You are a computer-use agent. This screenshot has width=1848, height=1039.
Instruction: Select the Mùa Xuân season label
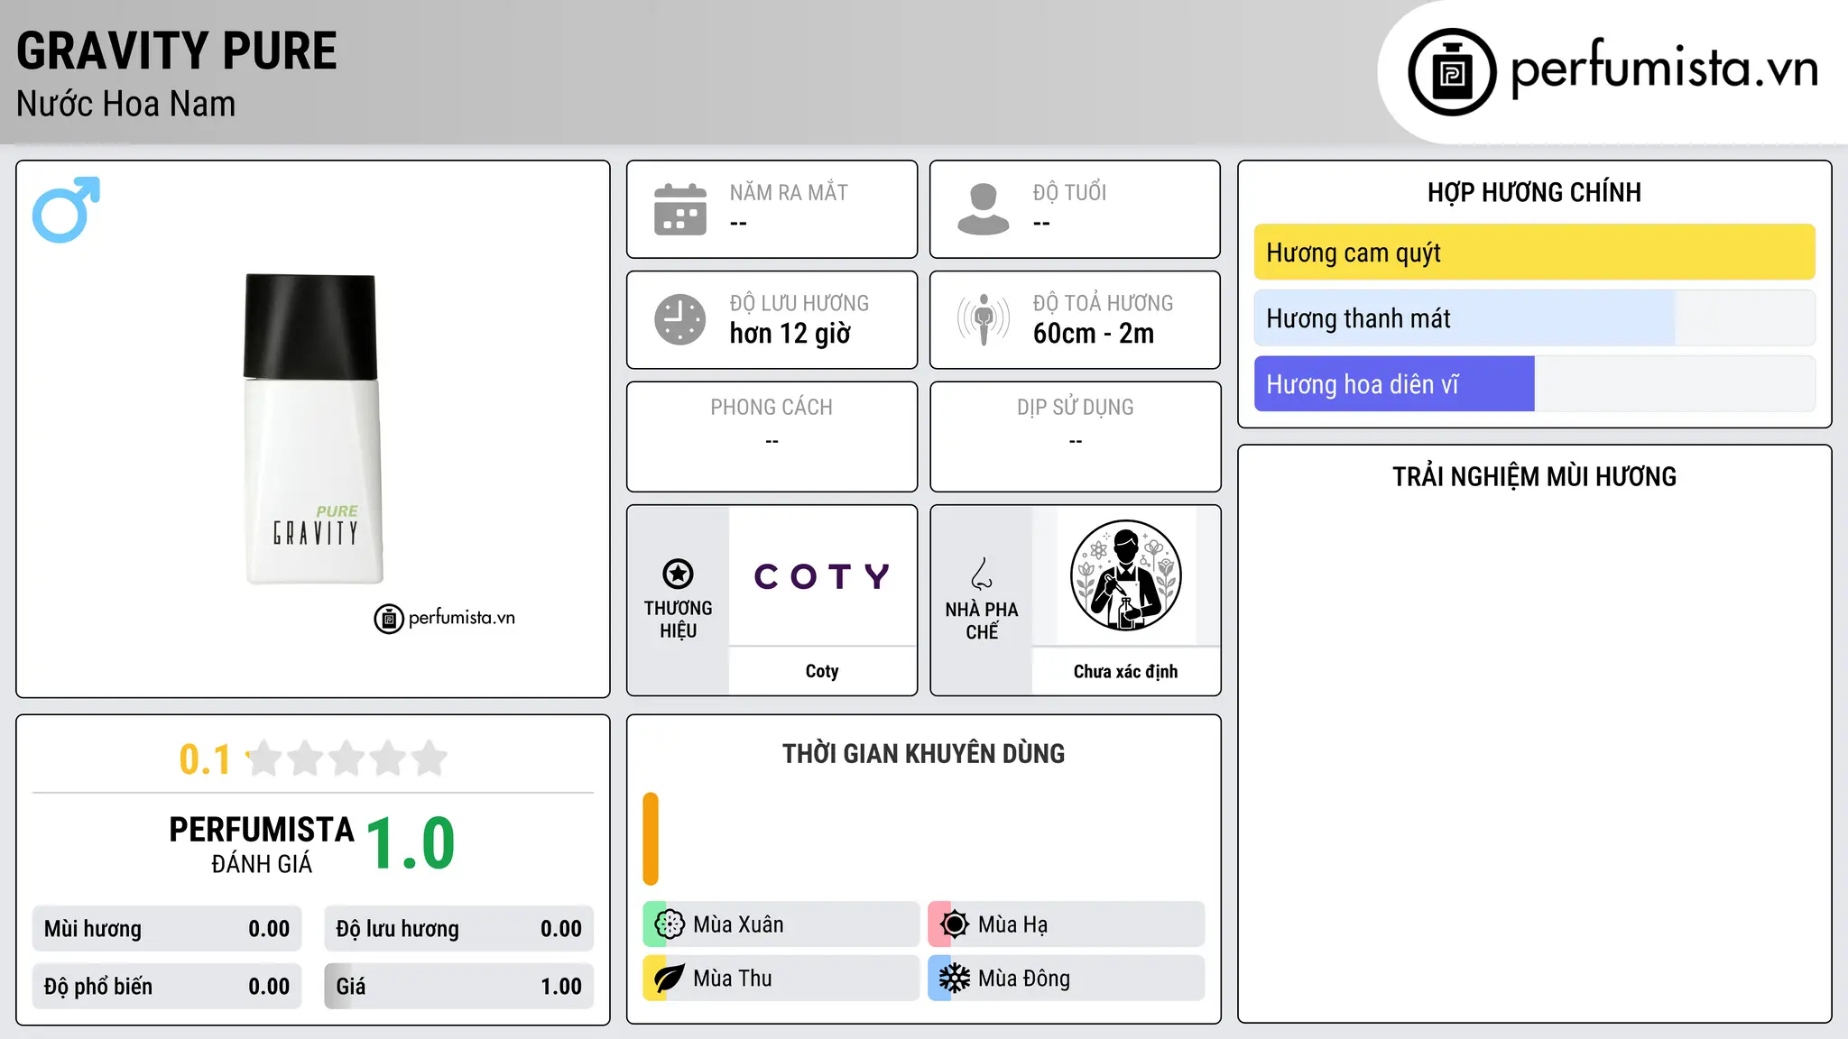(738, 924)
